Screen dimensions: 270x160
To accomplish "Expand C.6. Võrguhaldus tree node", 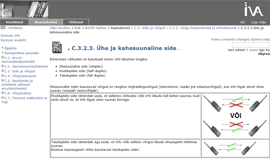I will (3, 93).
